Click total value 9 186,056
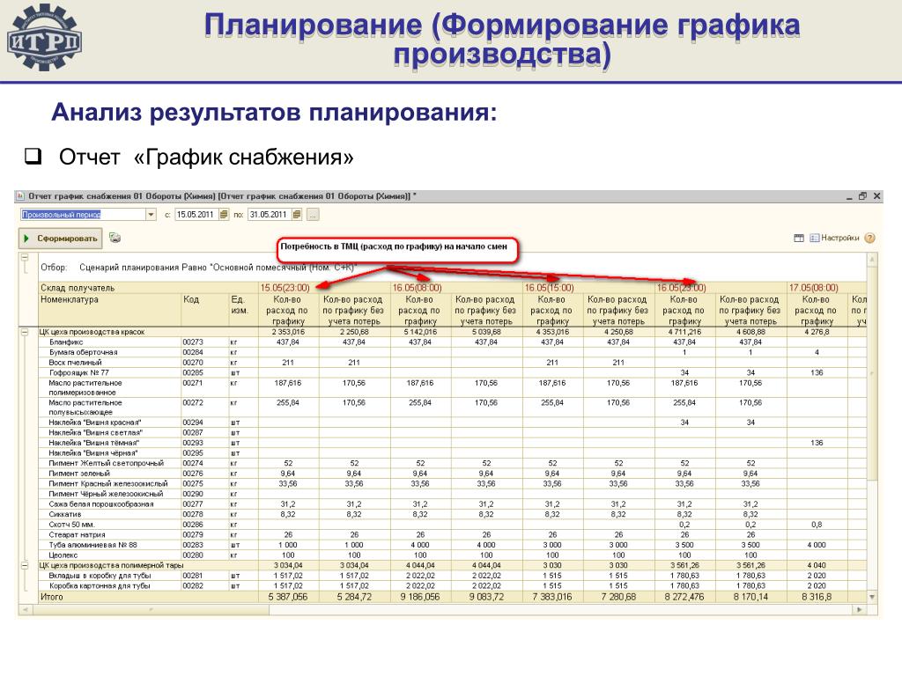Image resolution: width=902 pixels, height=676 pixels. [420, 597]
